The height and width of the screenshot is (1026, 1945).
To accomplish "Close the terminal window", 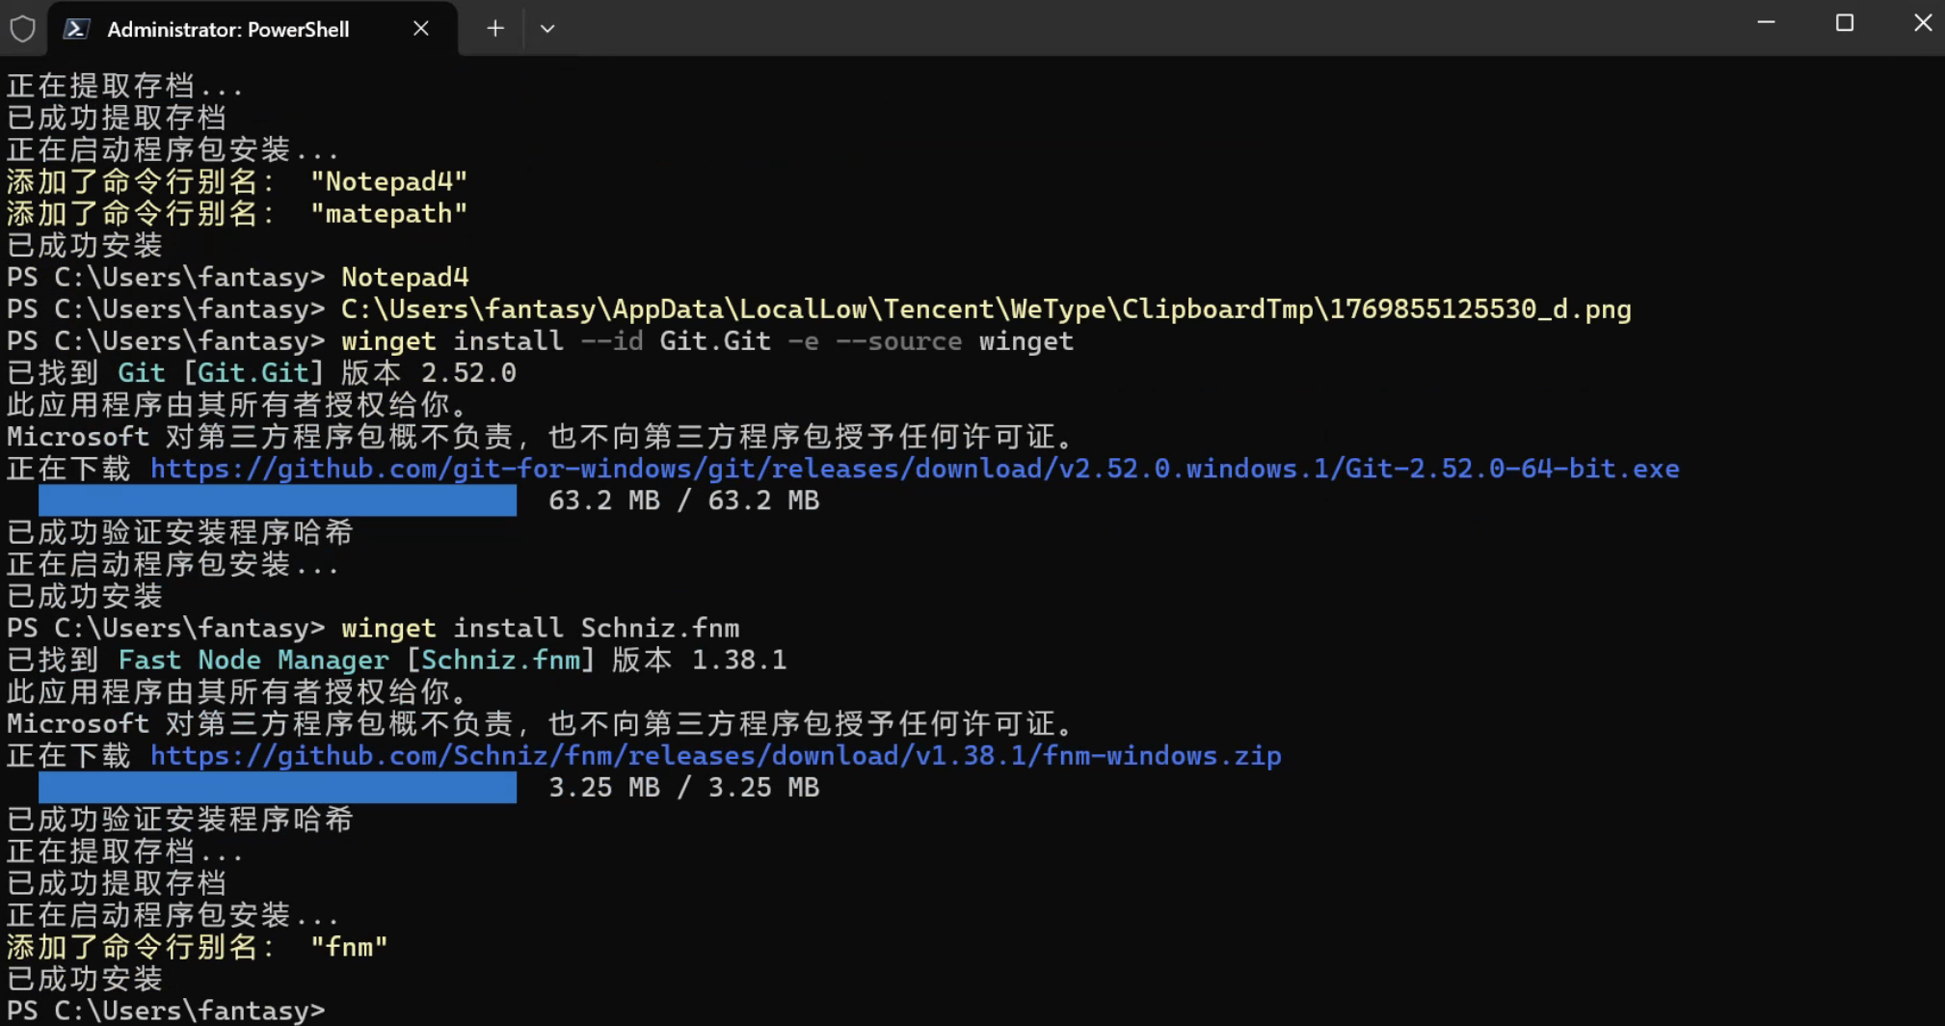I will coord(1922,23).
